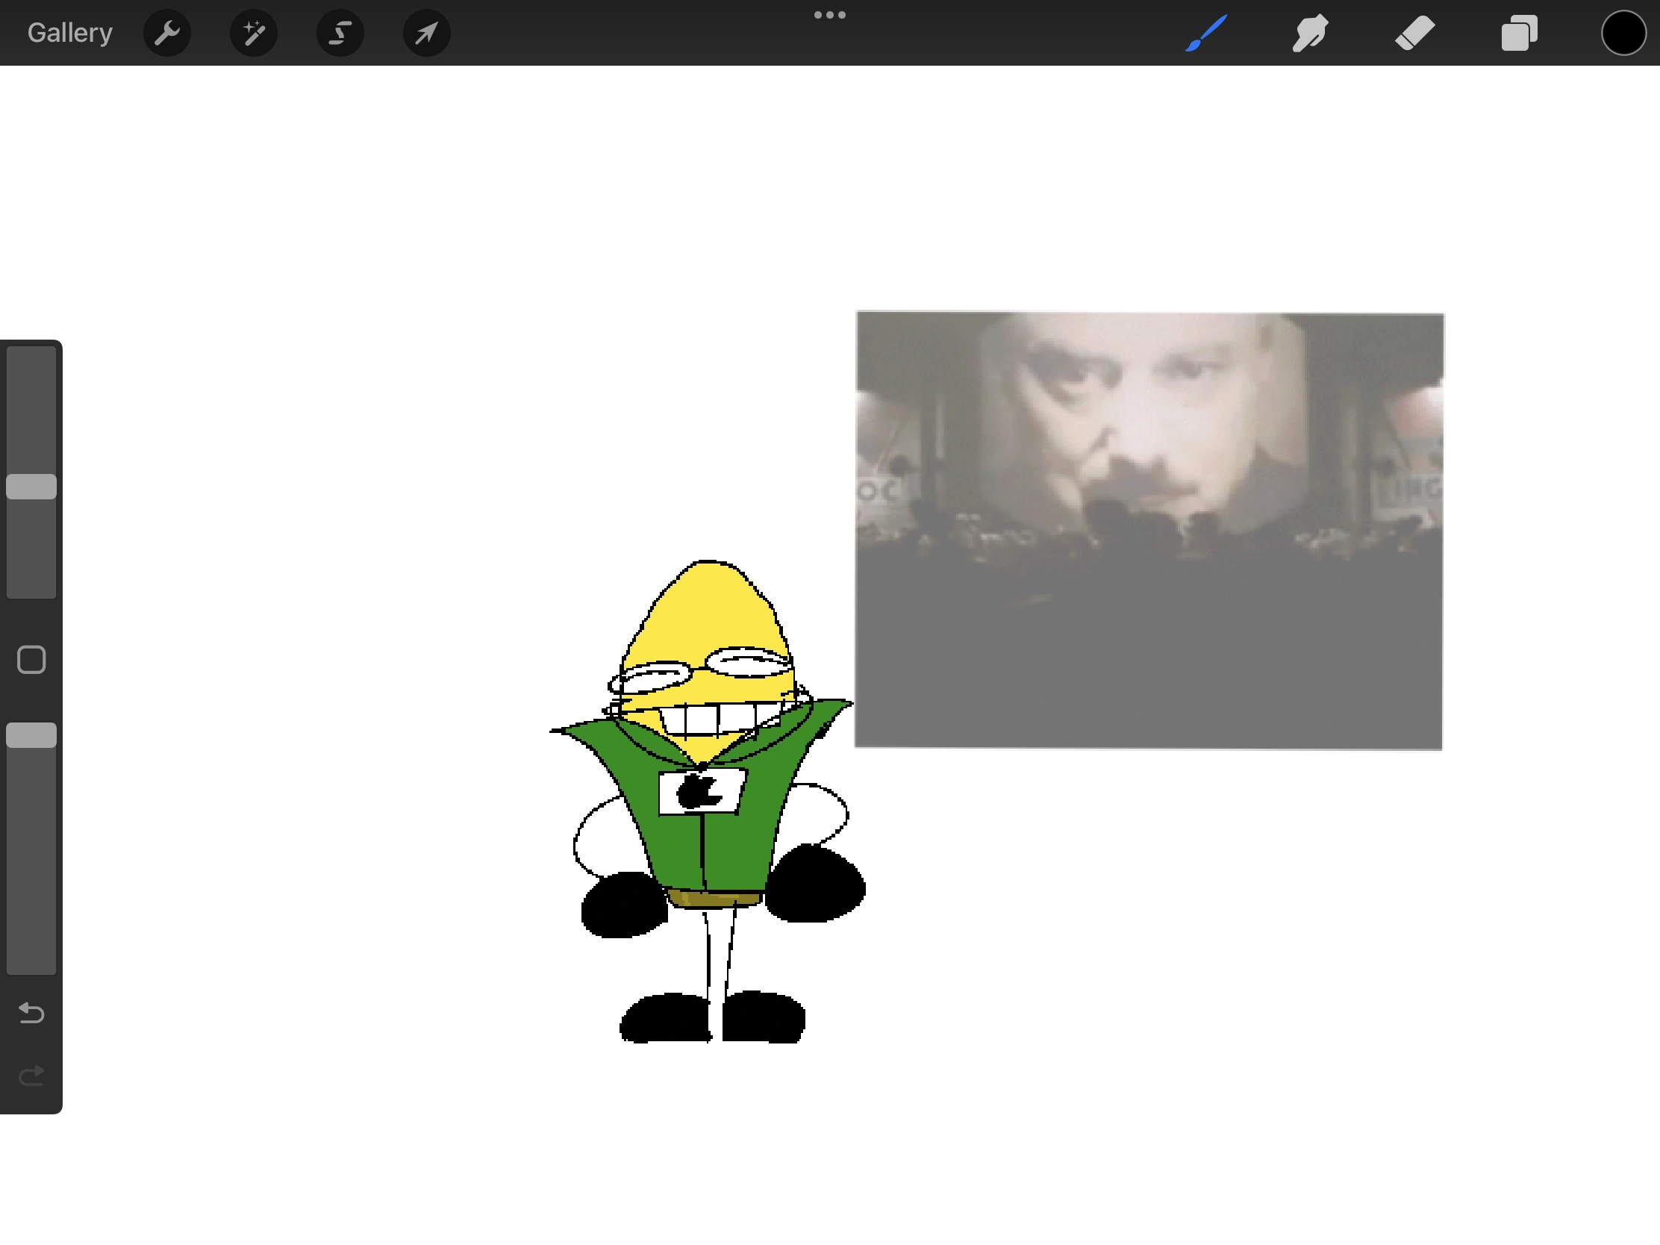Viewport: 1660px width, 1245px height.
Task: Activate the Selection tool
Action: click(339, 32)
